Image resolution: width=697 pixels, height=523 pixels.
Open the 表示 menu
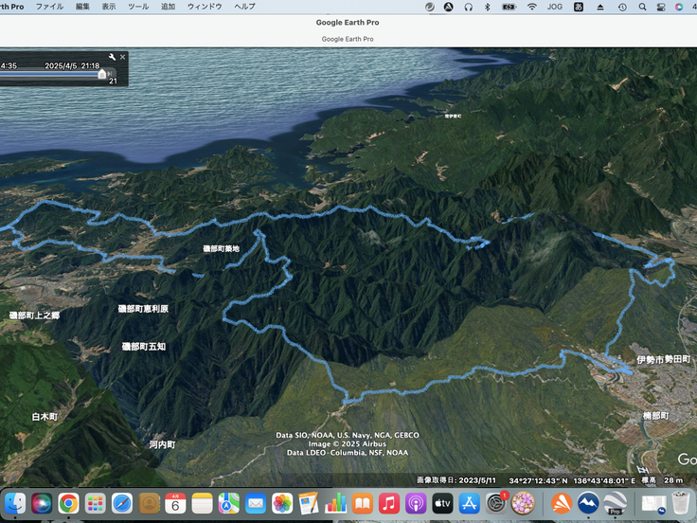pos(109,7)
